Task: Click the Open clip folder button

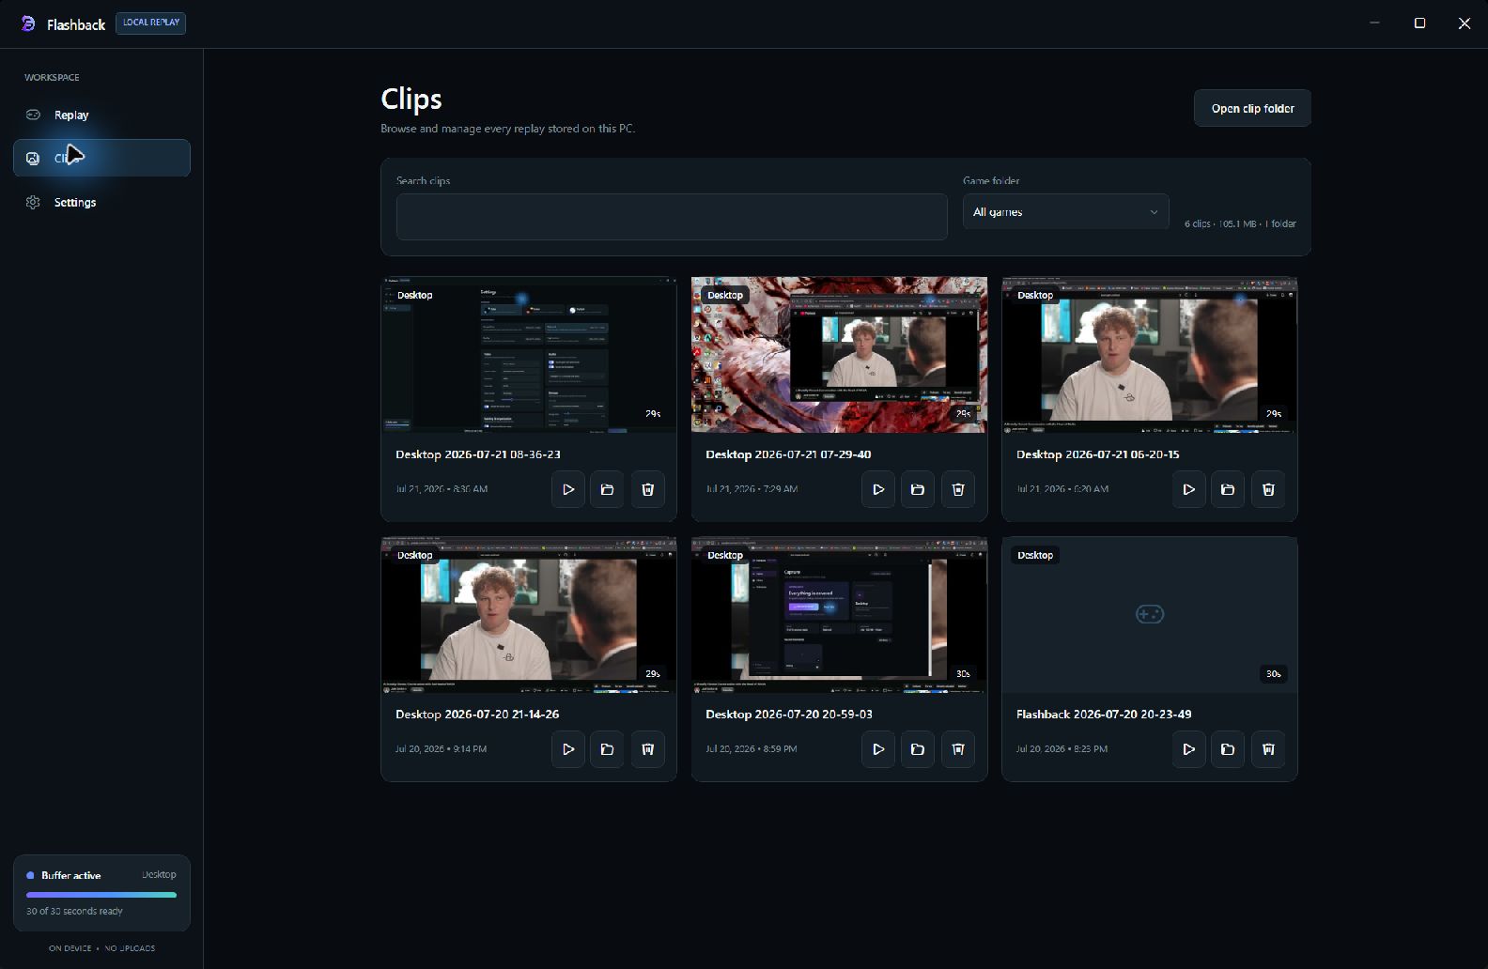Action: (x=1252, y=108)
